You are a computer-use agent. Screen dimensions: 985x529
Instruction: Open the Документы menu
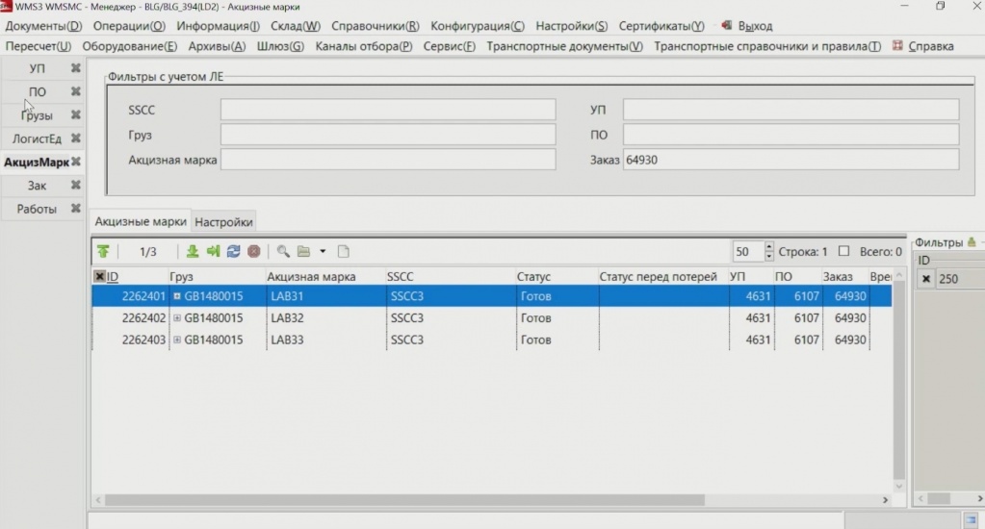click(43, 26)
